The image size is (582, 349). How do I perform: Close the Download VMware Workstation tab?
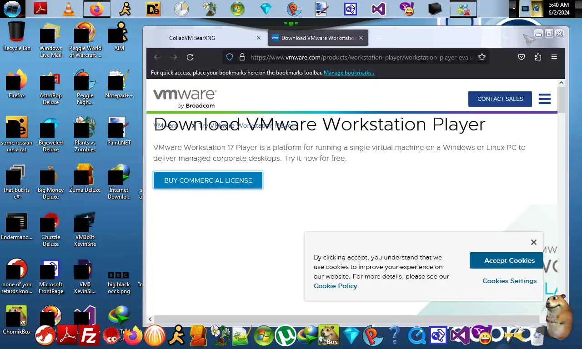361,38
